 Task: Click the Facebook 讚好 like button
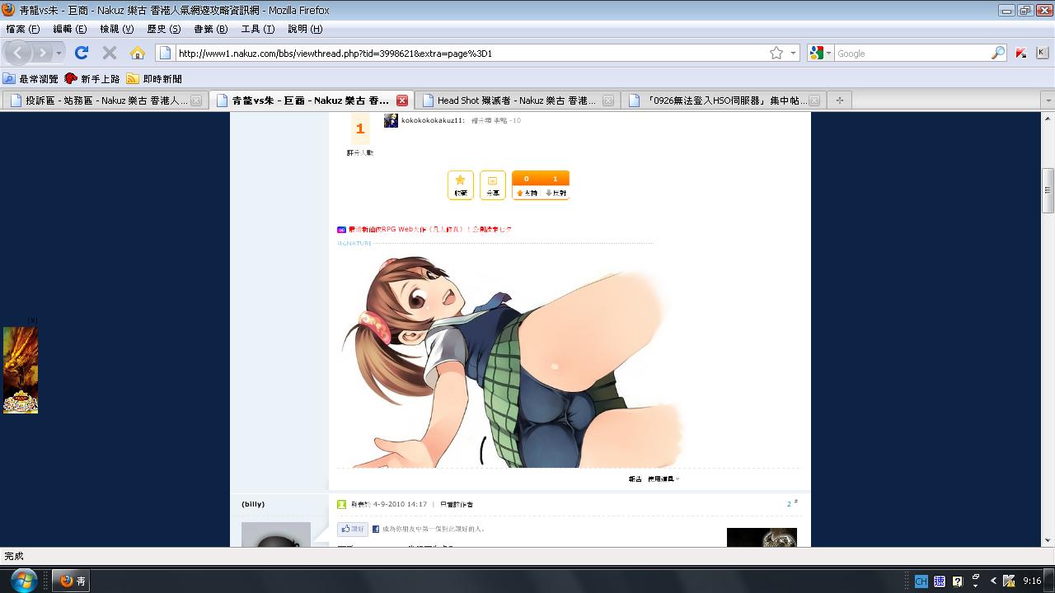click(x=353, y=529)
